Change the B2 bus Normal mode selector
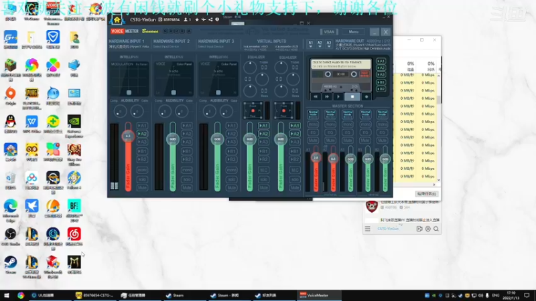The image size is (536, 301). click(x=382, y=114)
